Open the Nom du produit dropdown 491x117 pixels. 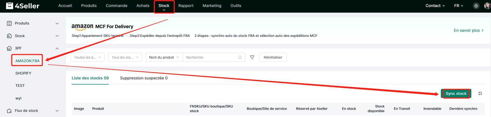pyautogui.click(x=164, y=57)
